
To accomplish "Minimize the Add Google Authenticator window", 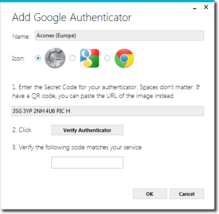I will pos(195,8).
